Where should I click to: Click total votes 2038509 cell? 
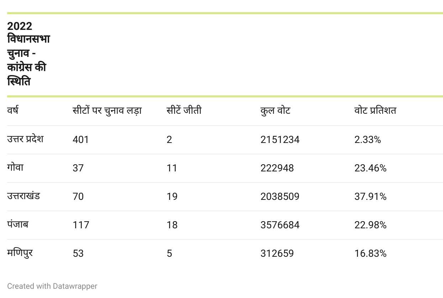tap(280, 196)
